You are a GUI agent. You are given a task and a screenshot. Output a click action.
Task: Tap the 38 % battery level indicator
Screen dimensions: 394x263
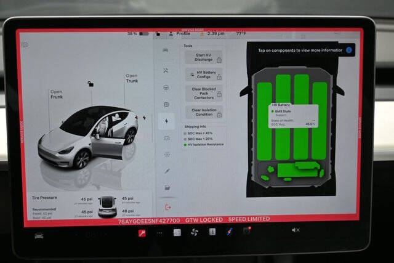click(x=138, y=33)
